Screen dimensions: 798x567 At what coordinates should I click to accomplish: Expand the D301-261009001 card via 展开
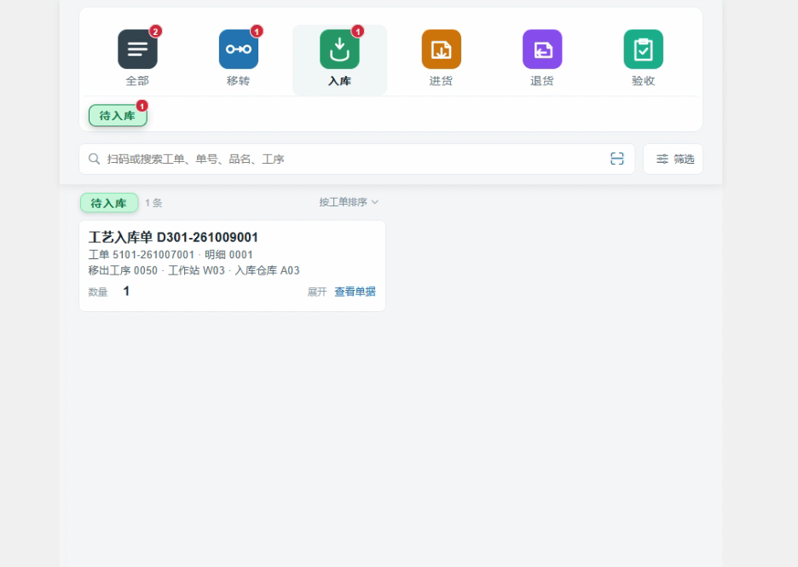pyautogui.click(x=316, y=292)
